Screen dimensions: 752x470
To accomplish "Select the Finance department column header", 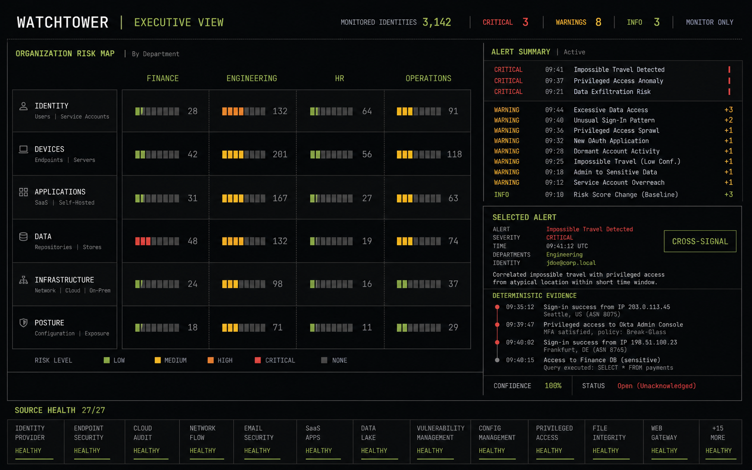I will pyautogui.click(x=163, y=79).
